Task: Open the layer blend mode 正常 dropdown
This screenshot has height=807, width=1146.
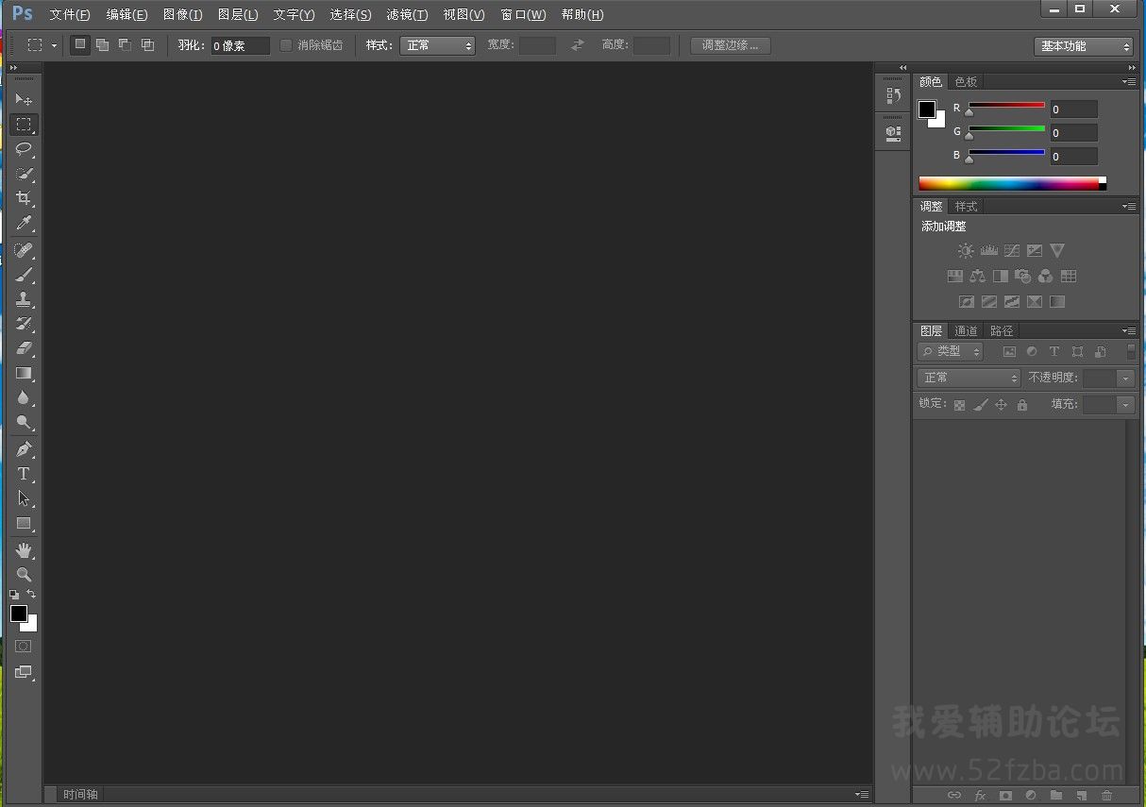Action: tap(969, 378)
